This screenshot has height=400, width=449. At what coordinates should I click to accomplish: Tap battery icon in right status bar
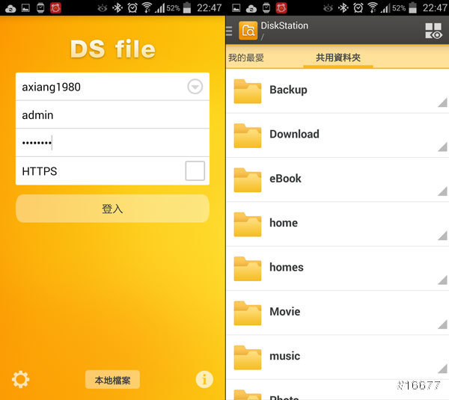(x=412, y=7)
